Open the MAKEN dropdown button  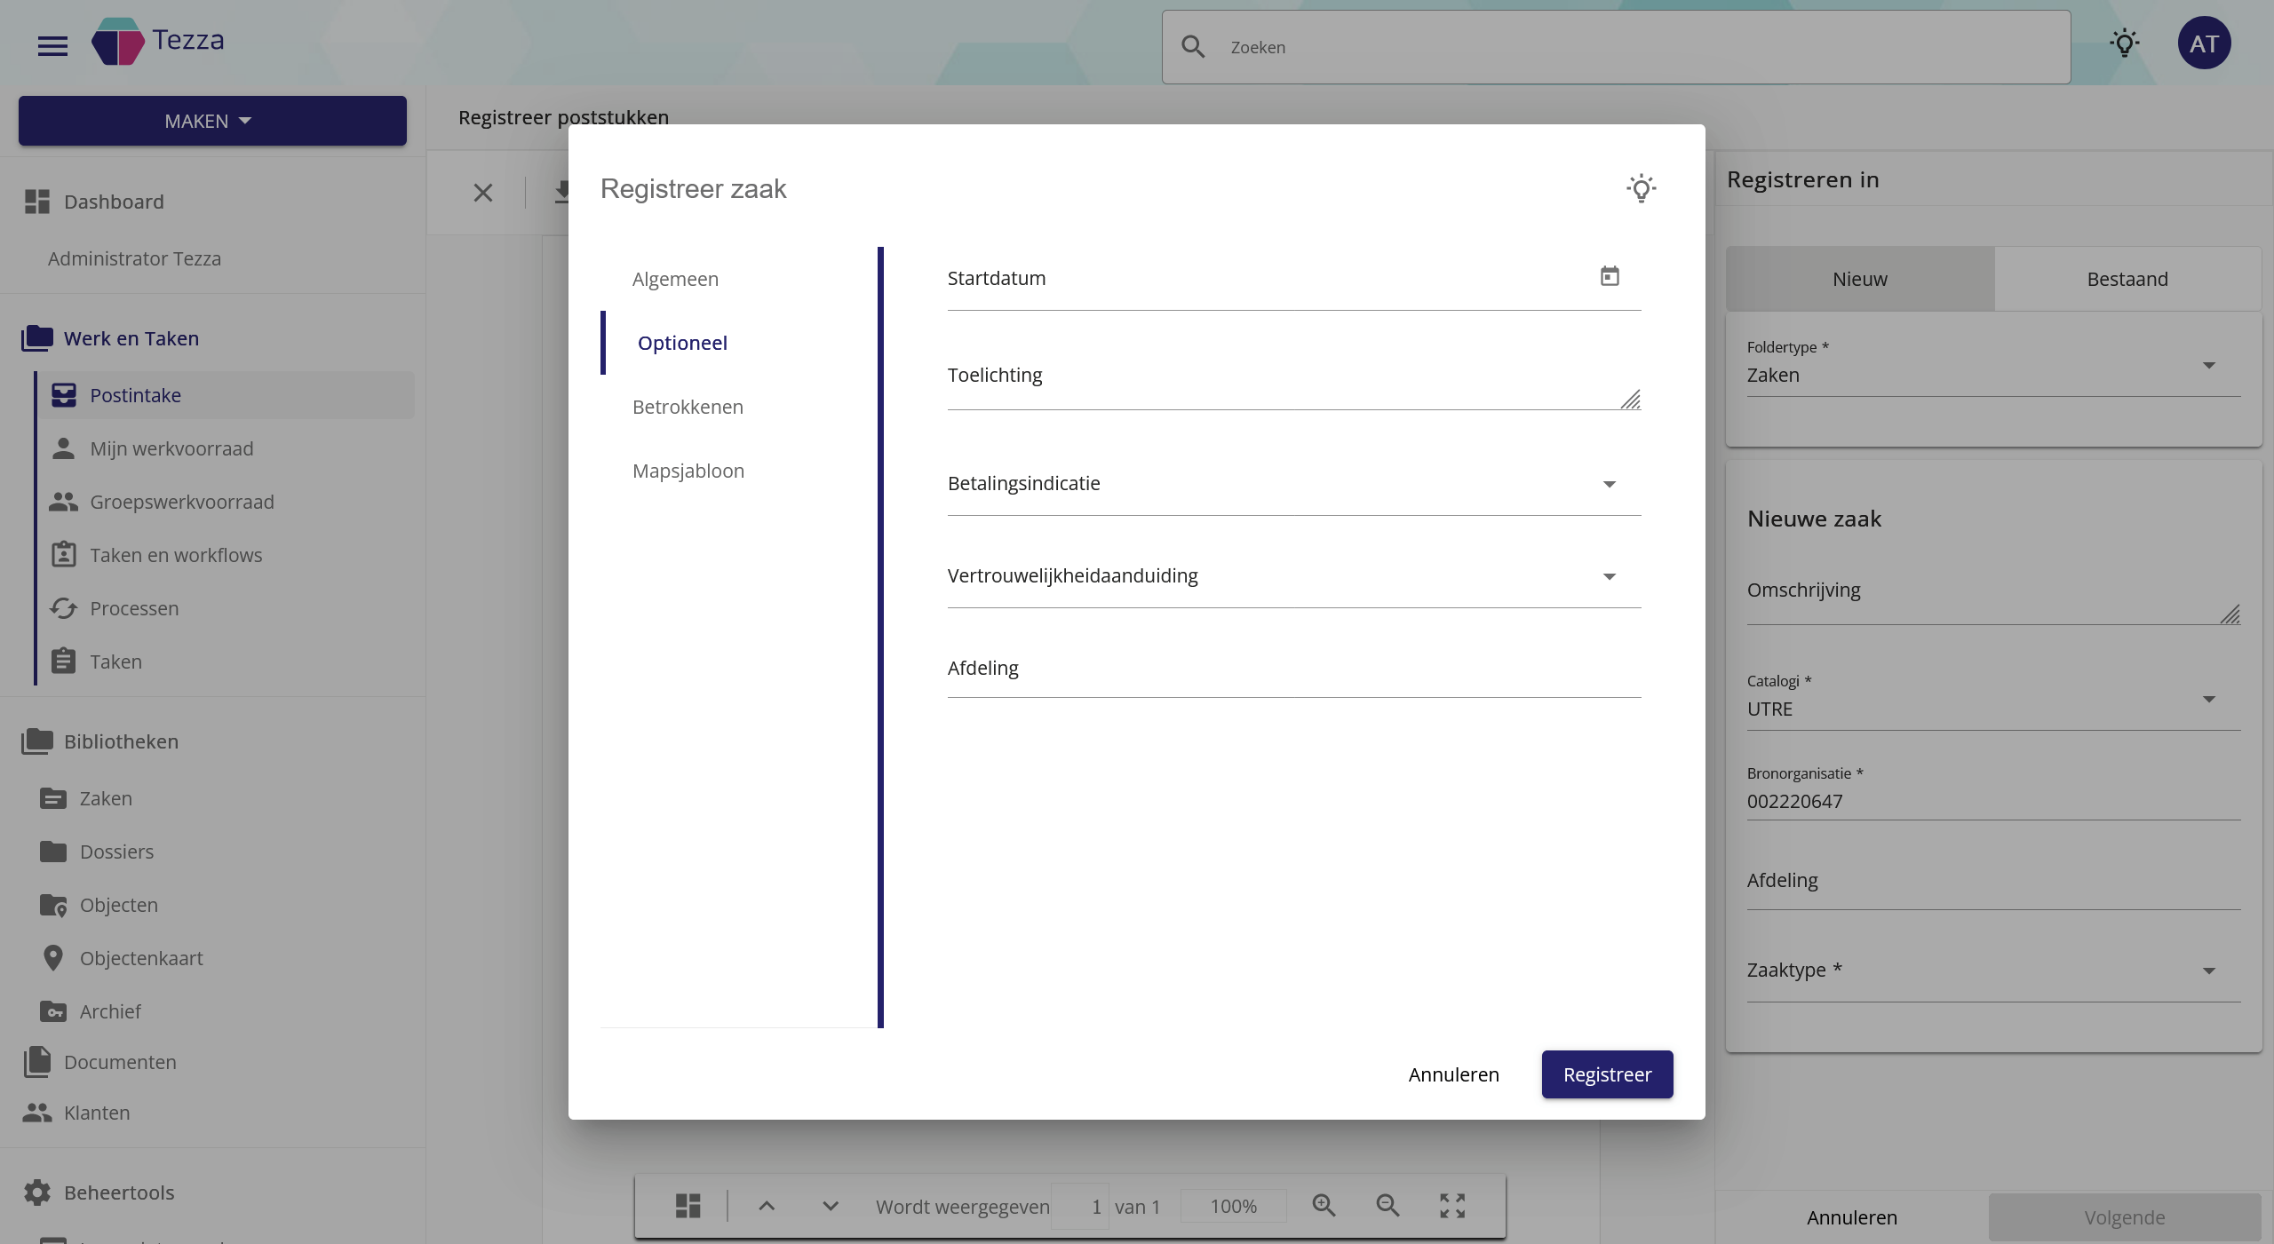211,121
